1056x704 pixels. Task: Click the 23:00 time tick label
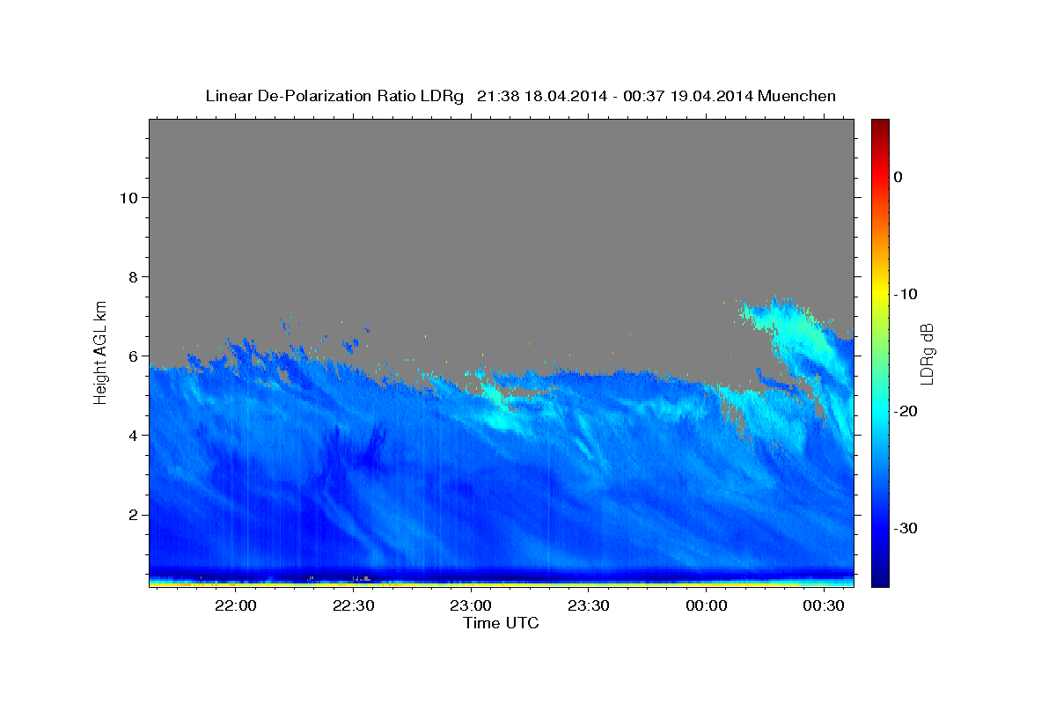471,605
